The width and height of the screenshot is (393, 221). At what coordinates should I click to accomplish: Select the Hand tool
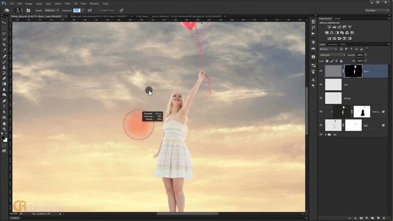pyautogui.click(x=4, y=123)
